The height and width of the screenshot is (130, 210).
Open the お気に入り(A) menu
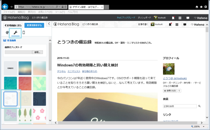(x=45, y=12)
